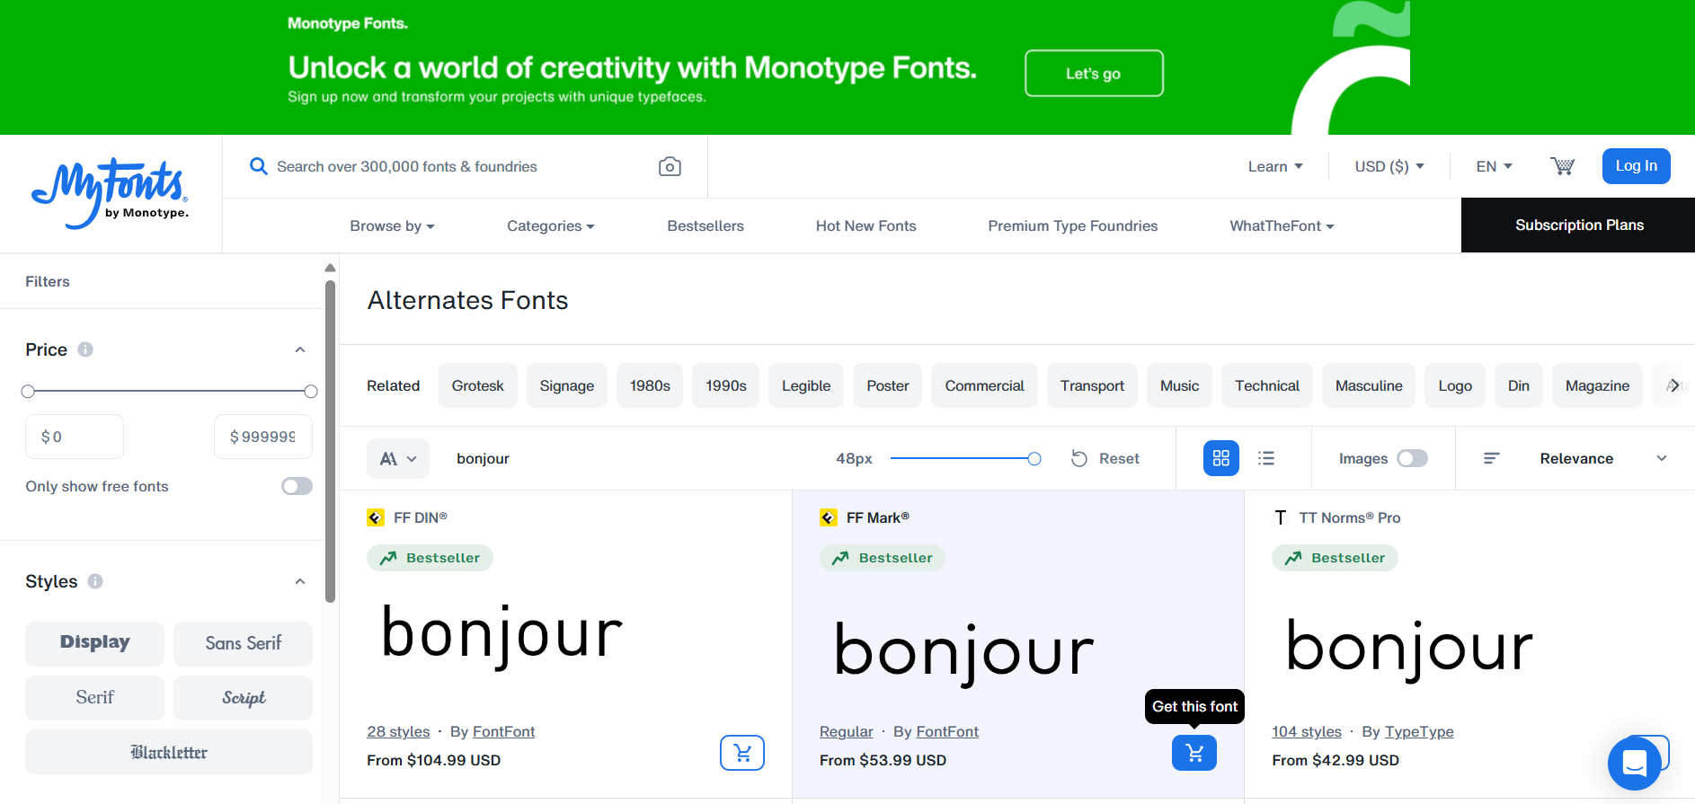Toggle the Images preview switch
Screen dimensions: 1695x804
coord(1413,458)
